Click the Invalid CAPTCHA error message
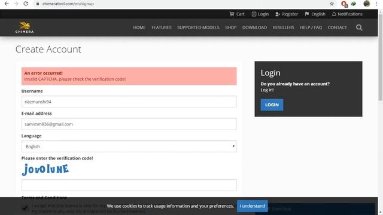Viewport: 383px width, 215px height. pyautogui.click(x=75, y=79)
